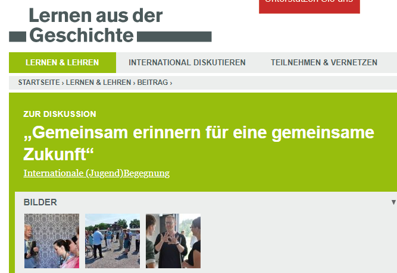Click Lernen & Lehren breadcrumb link

[98, 82]
